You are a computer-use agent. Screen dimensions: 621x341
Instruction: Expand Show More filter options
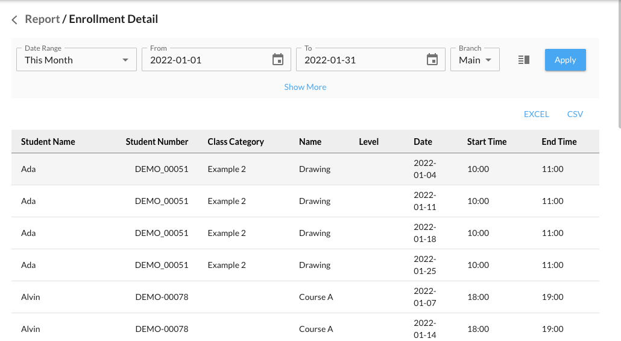(305, 87)
